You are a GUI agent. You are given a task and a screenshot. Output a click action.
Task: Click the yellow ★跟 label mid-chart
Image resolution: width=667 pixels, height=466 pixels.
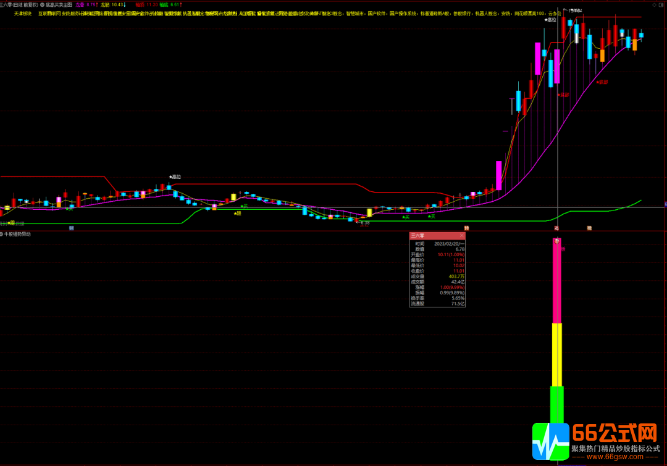point(237,214)
